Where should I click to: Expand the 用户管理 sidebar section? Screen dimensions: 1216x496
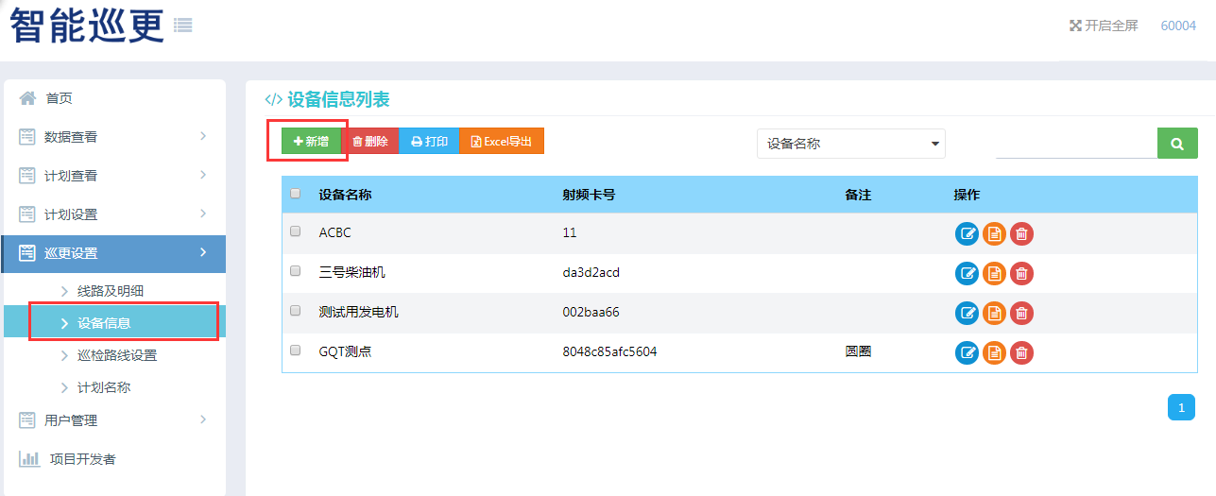click(x=113, y=420)
